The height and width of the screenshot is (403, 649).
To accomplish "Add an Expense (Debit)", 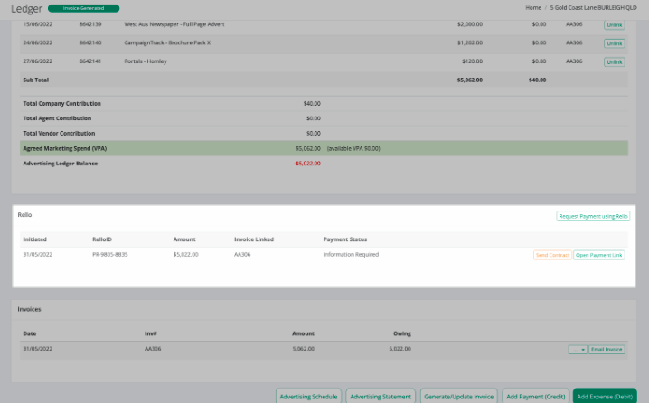I will coord(605,397).
